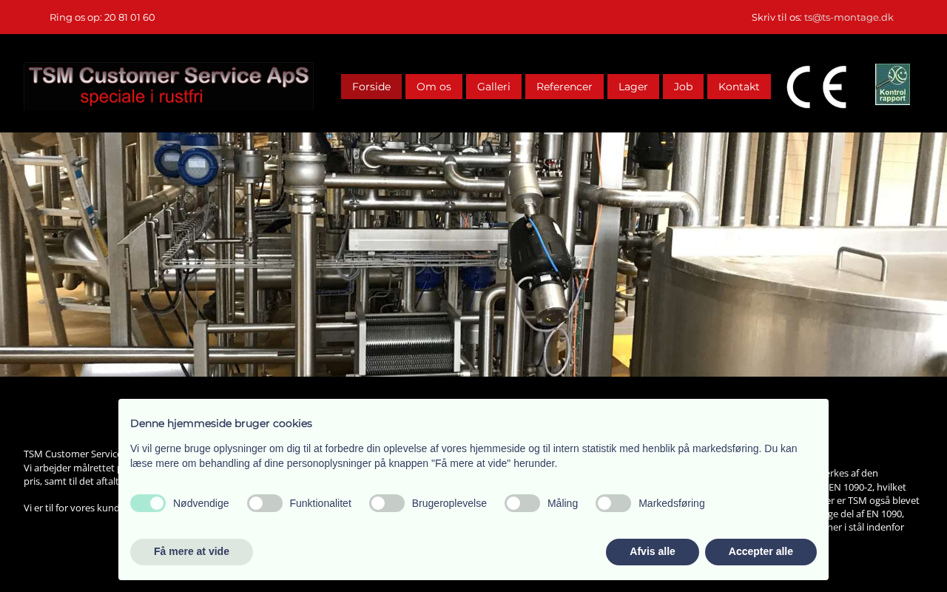
Task: Accept cookies with Accepter alle
Action: (761, 552)
